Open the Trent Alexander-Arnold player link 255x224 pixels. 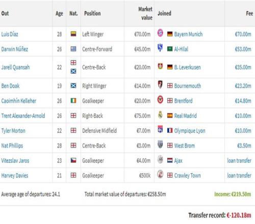click(x=23, y=116)
